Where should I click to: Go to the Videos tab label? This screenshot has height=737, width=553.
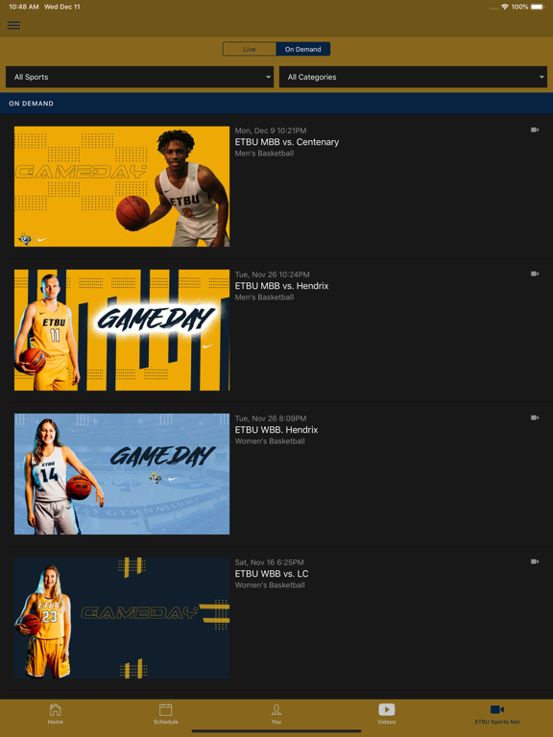point(387,722)
